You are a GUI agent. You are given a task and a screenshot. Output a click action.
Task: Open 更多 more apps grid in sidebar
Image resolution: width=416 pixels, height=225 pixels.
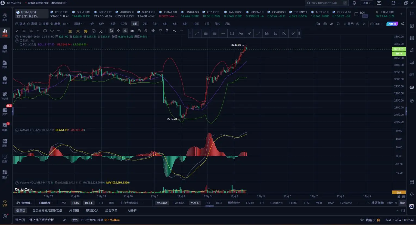click(x=5, y=174)
